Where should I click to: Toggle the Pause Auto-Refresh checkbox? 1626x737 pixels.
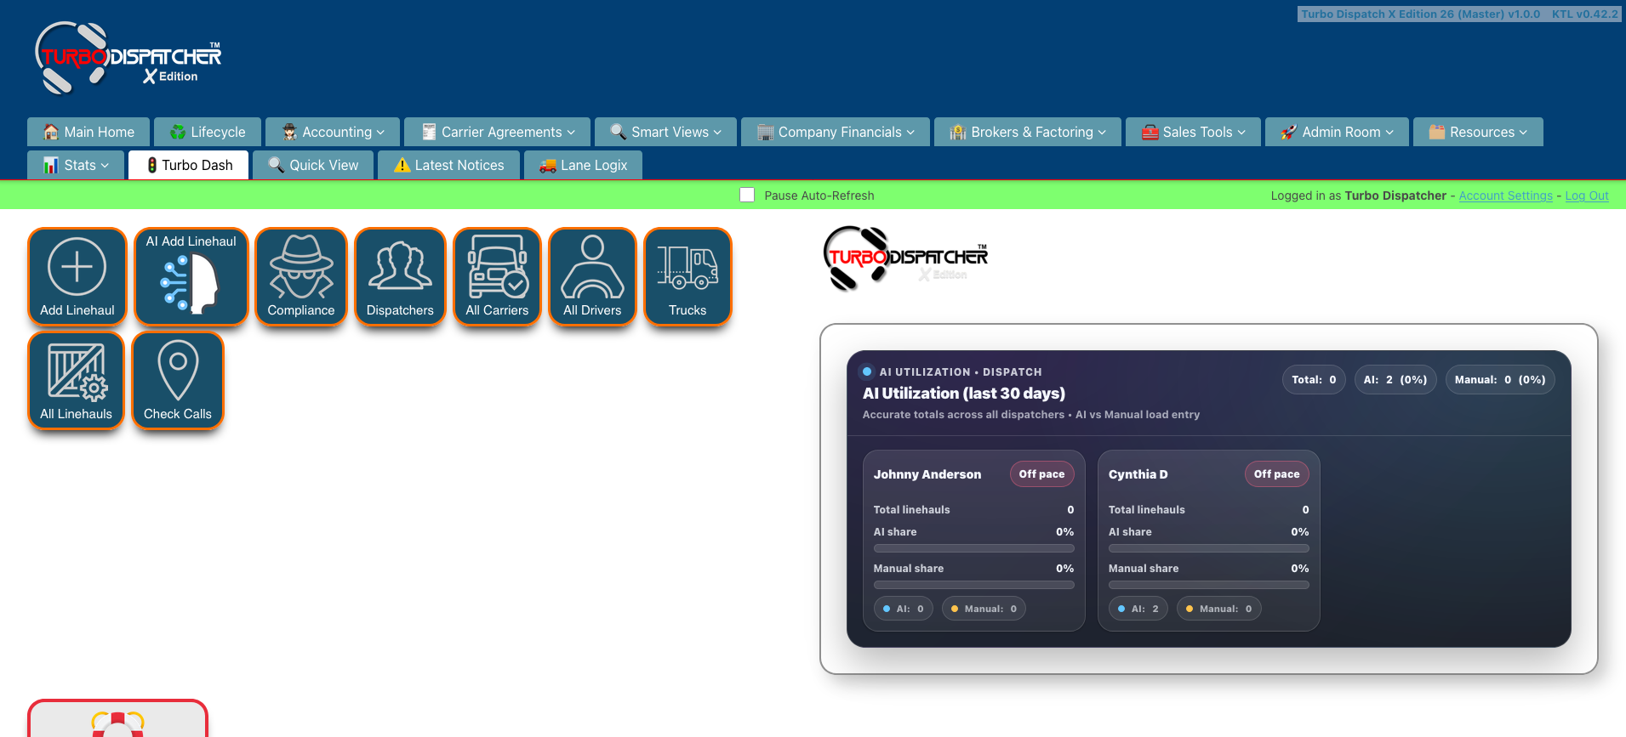coord(747,195)
